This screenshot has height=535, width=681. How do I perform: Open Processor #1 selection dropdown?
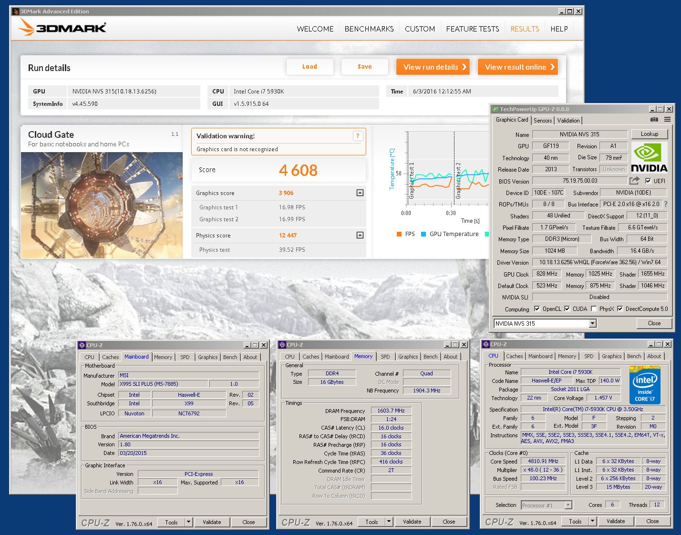coord(547,505)
